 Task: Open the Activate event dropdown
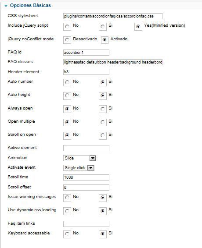click(x=79, y=168)
